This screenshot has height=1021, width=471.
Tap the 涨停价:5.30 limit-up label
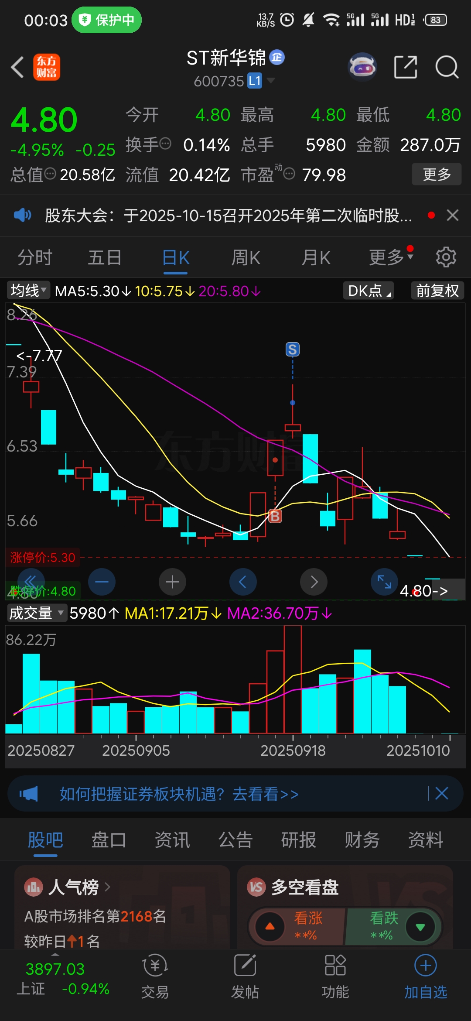[43, 557]
